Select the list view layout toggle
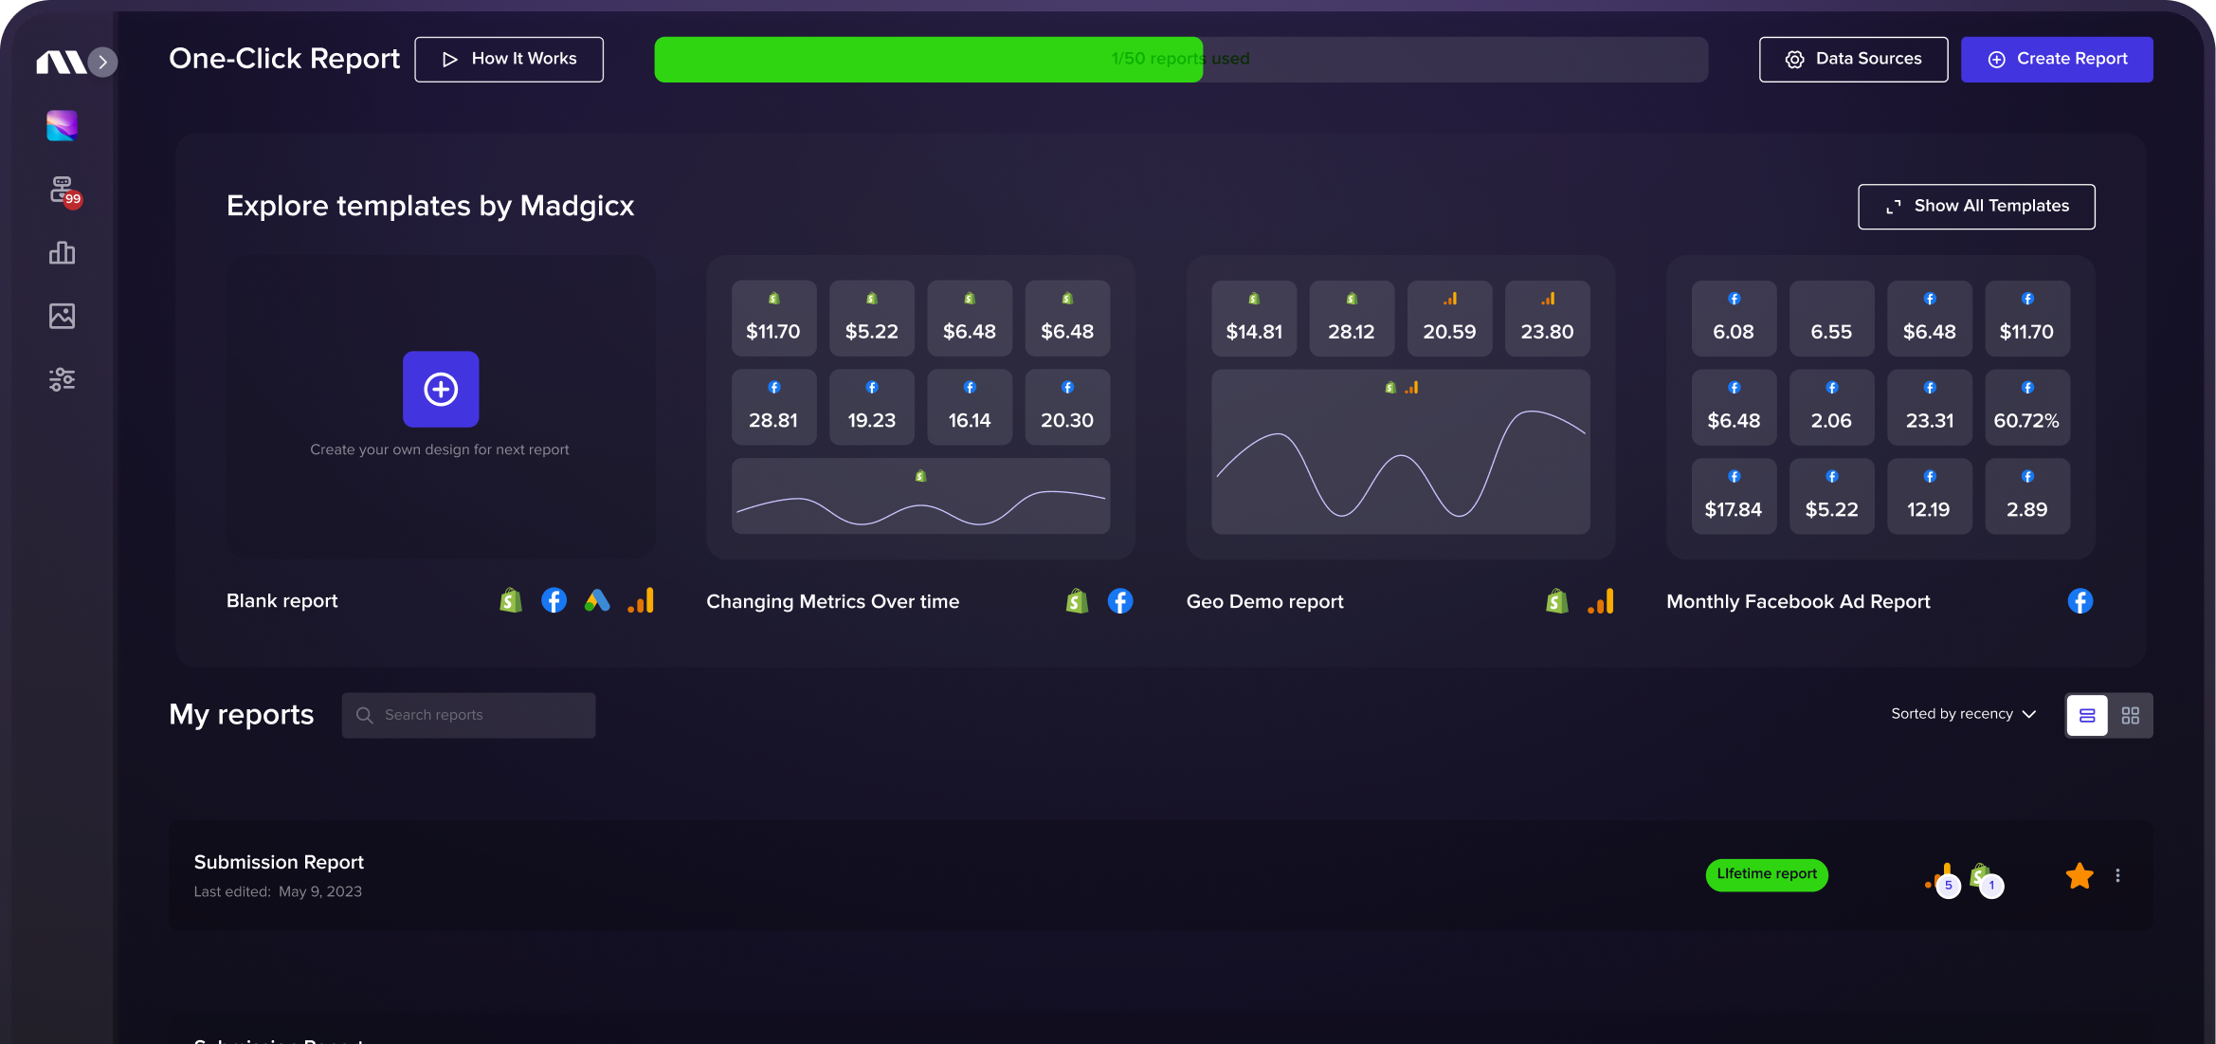The height and width of the screenshot is (1044, 2216). pyautogui.click(x=2087, y=715)
